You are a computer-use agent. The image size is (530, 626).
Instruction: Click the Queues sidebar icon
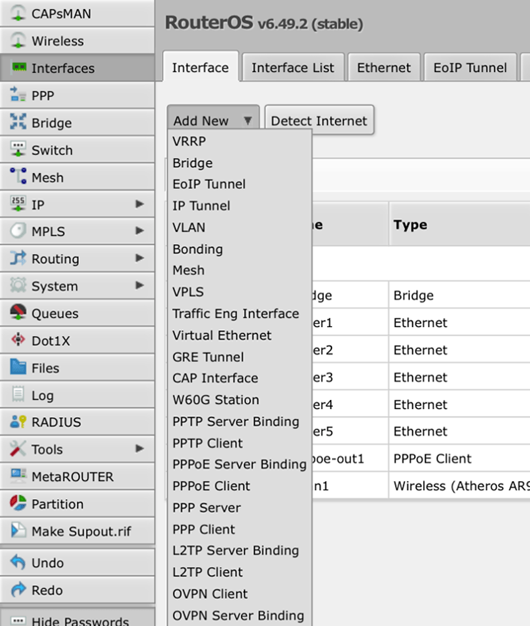point(18,312)
